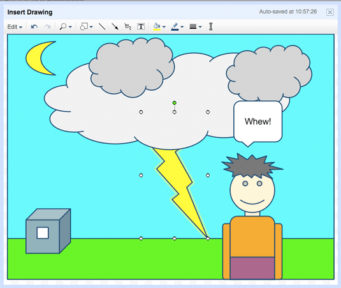This screenshot has height=288, width=341.
Task: Expand the Shape tool dropdown arrow
Action: point(91,27)
